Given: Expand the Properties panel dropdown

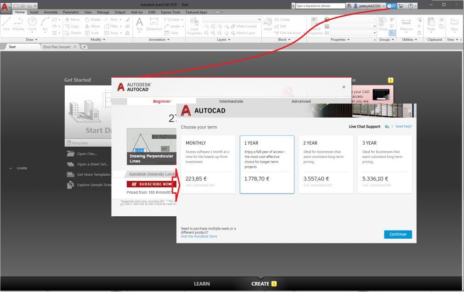Looking at the screenshot, I should click(340, 39).
